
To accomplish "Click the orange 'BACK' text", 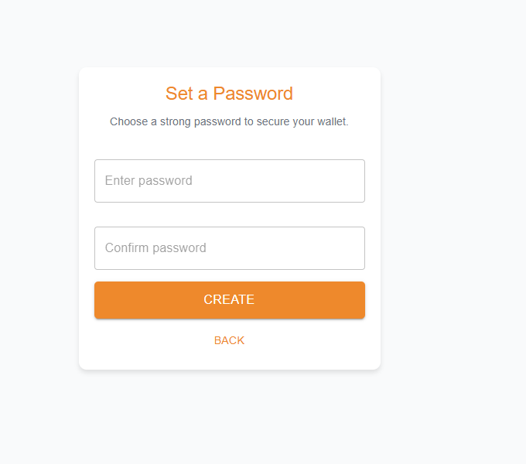I will coord(229,340).
